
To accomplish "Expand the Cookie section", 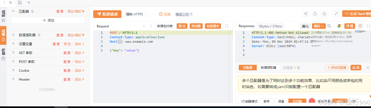I will (13, 70).
